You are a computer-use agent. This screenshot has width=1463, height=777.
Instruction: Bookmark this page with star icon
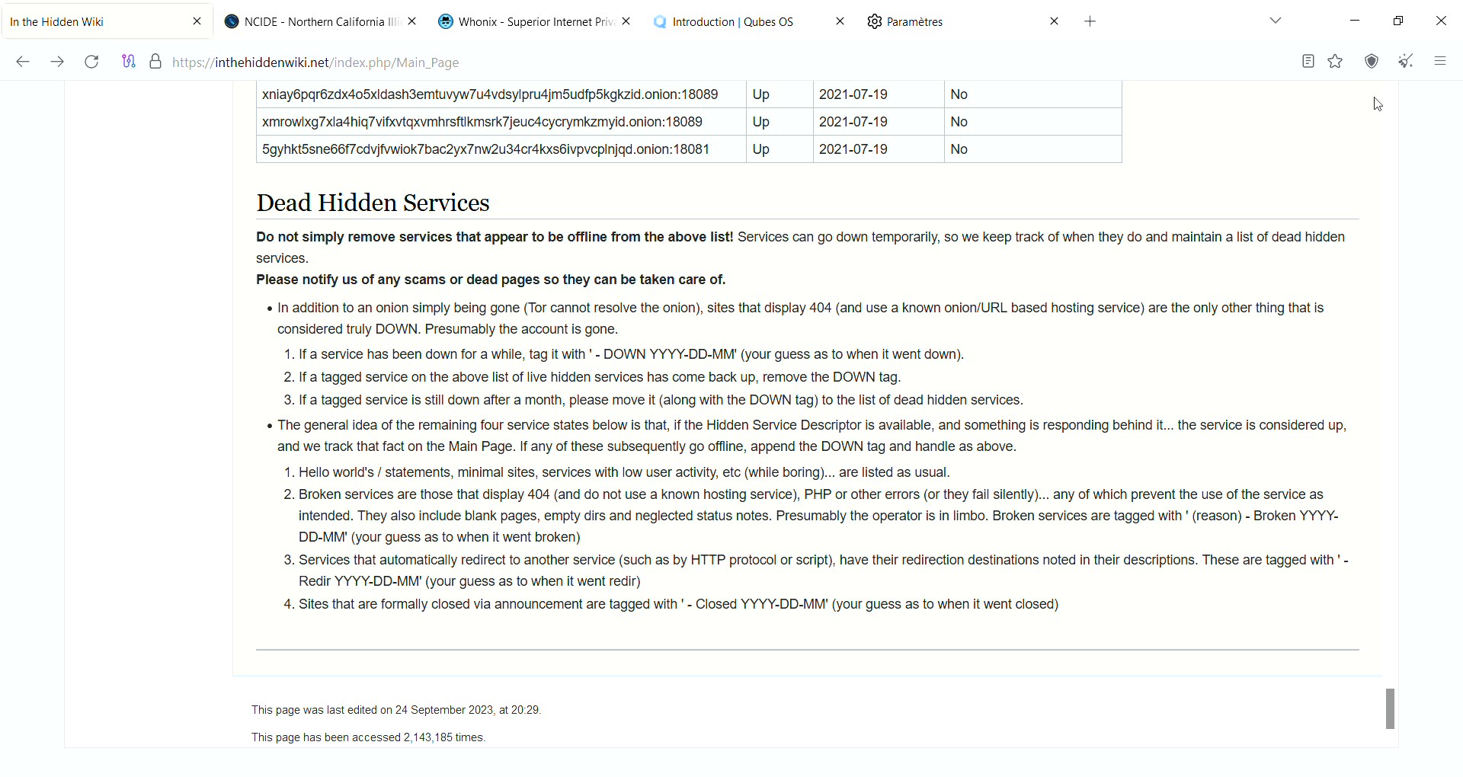tap(1336, 62)
